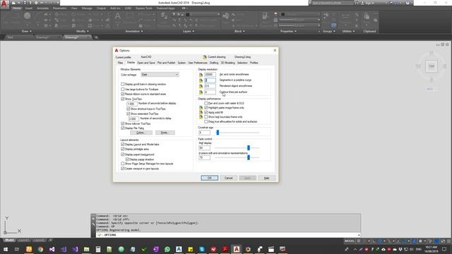
Task: Click the command line input field
Action: (227, 235)
